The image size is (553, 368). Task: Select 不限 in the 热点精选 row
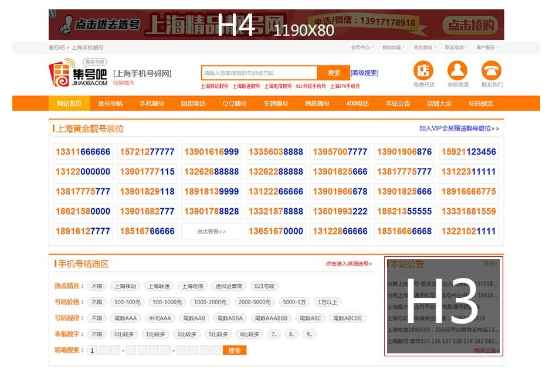pos(97,286)
